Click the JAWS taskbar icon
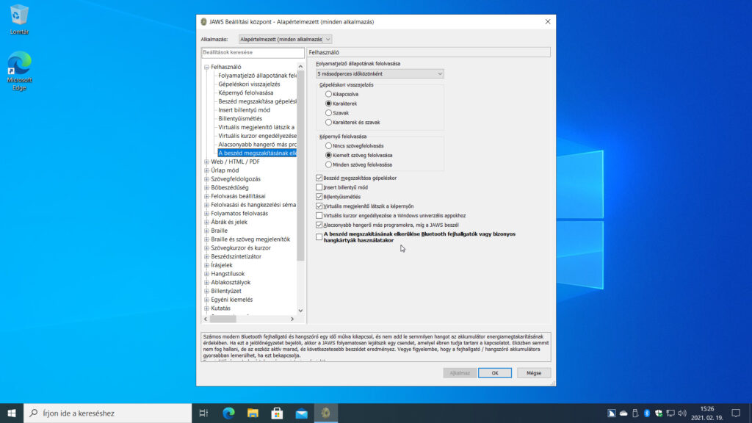 point(325,413)
